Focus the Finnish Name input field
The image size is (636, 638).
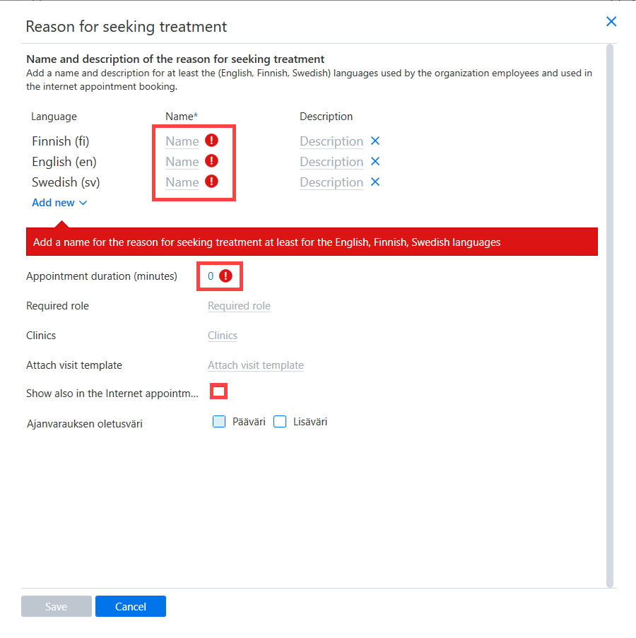pos(182,141)
